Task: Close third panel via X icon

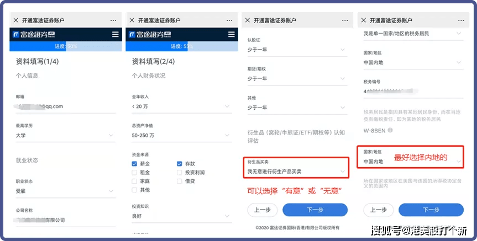Action: point(248,20)
